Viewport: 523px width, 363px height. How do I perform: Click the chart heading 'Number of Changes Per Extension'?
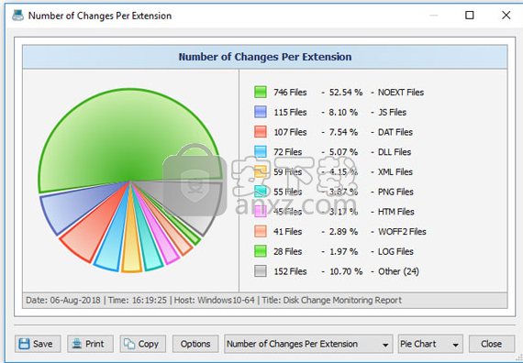(x=265, y=57)
